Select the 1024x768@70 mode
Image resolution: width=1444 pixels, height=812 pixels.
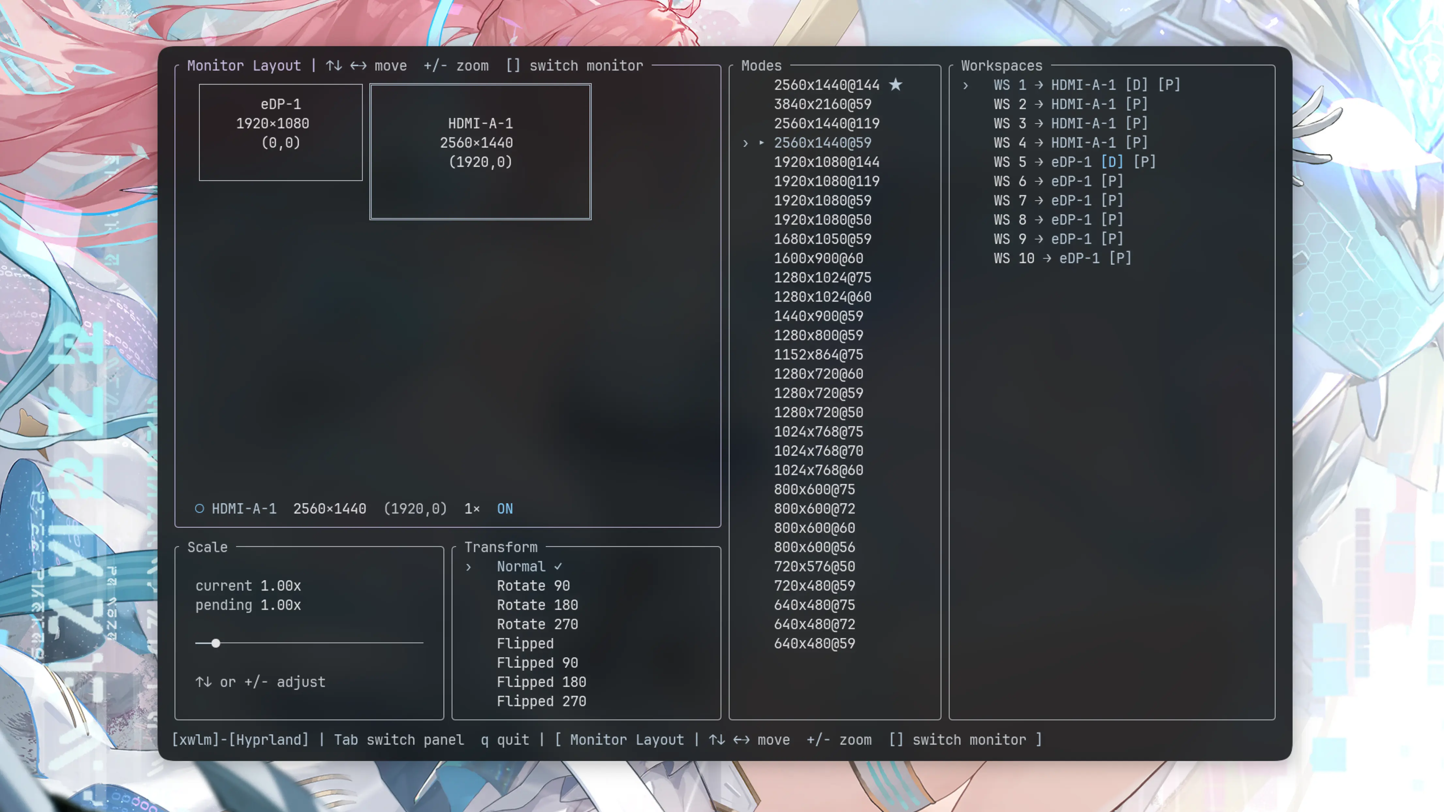coord(819,451)
